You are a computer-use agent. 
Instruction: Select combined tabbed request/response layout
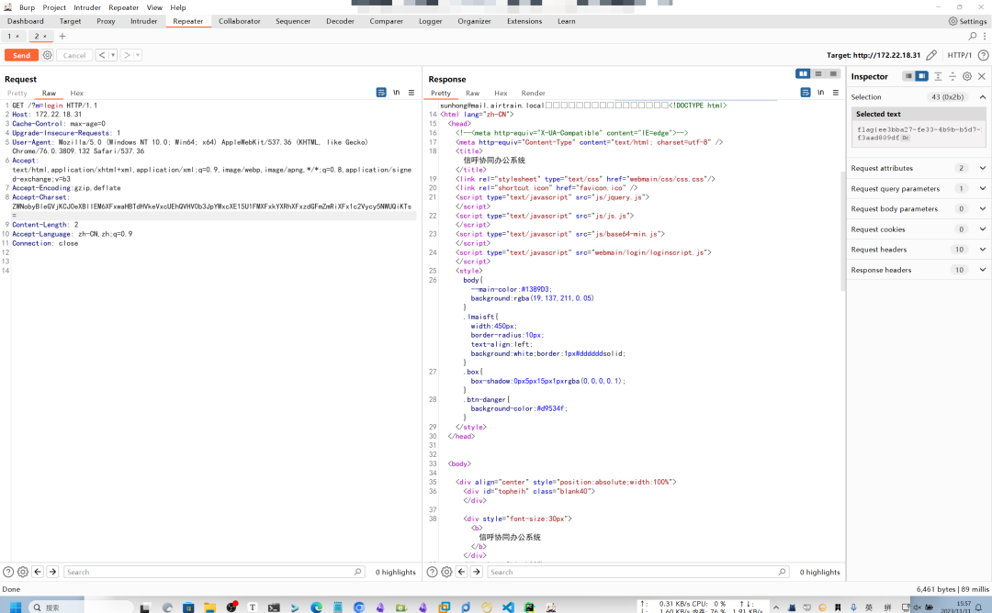(833, 74)
